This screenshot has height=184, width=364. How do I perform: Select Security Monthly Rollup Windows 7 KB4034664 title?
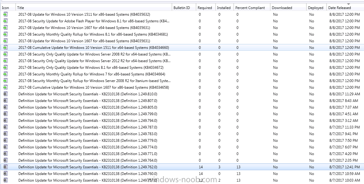(92, 74)
